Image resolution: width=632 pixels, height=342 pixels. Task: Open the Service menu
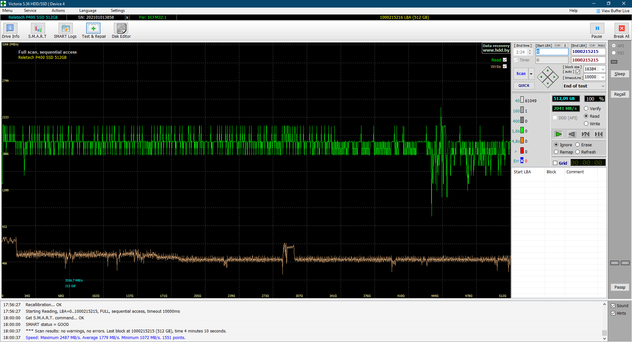(x=30, y=11)
